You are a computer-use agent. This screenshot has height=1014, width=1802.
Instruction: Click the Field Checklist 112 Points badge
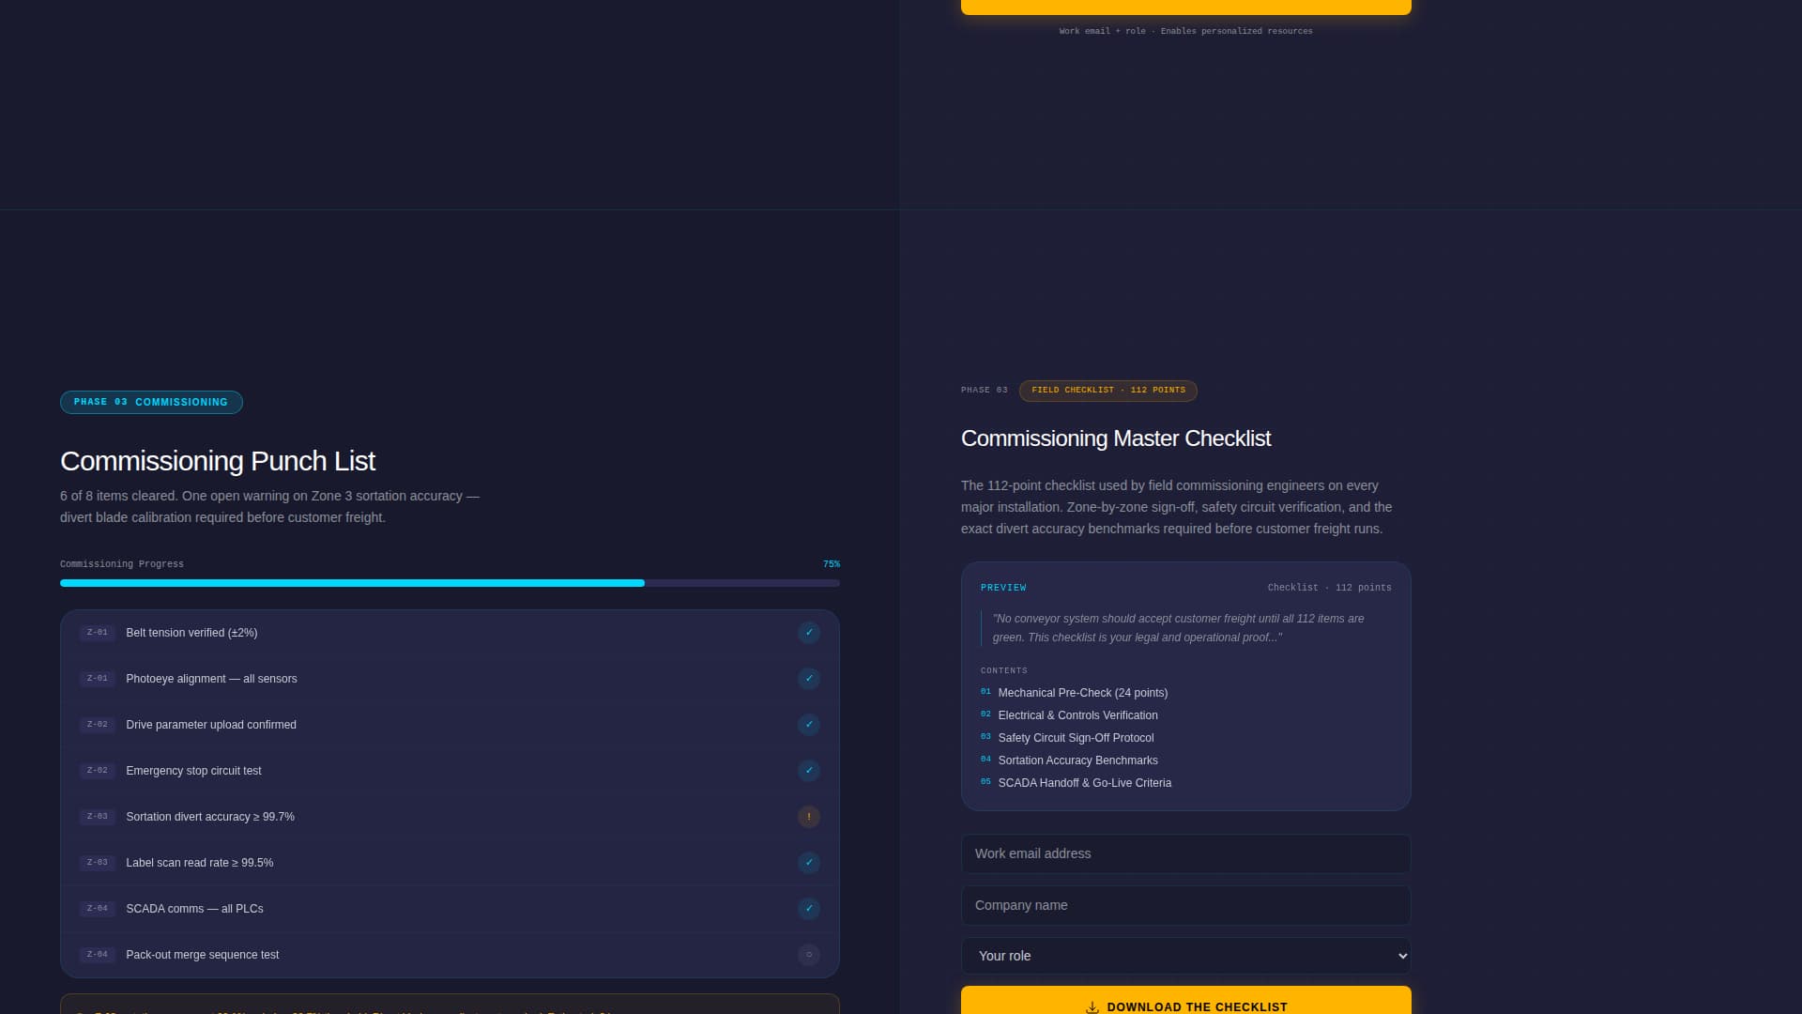[1108, 391]
